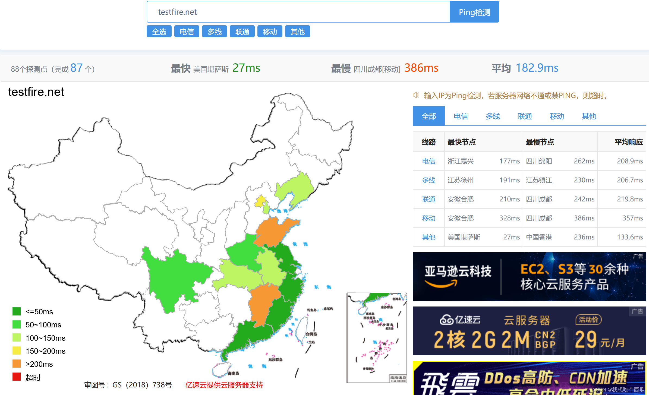Image resolution: width=649 pixels, height=395 pixels.
Task: Open the 亿速云 server support link
Action: 224,385
